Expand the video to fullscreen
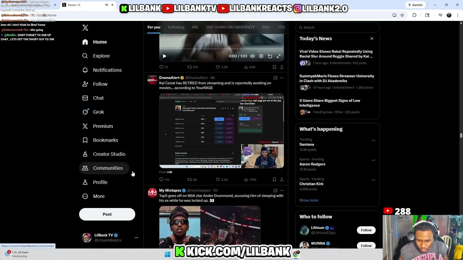Viewport: 463px width, 260px height. [x=279, y=56]
